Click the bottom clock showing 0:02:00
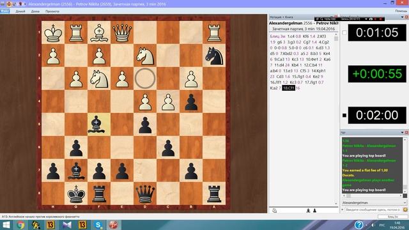Screen dimensions: 409x230 pos(377,115)
